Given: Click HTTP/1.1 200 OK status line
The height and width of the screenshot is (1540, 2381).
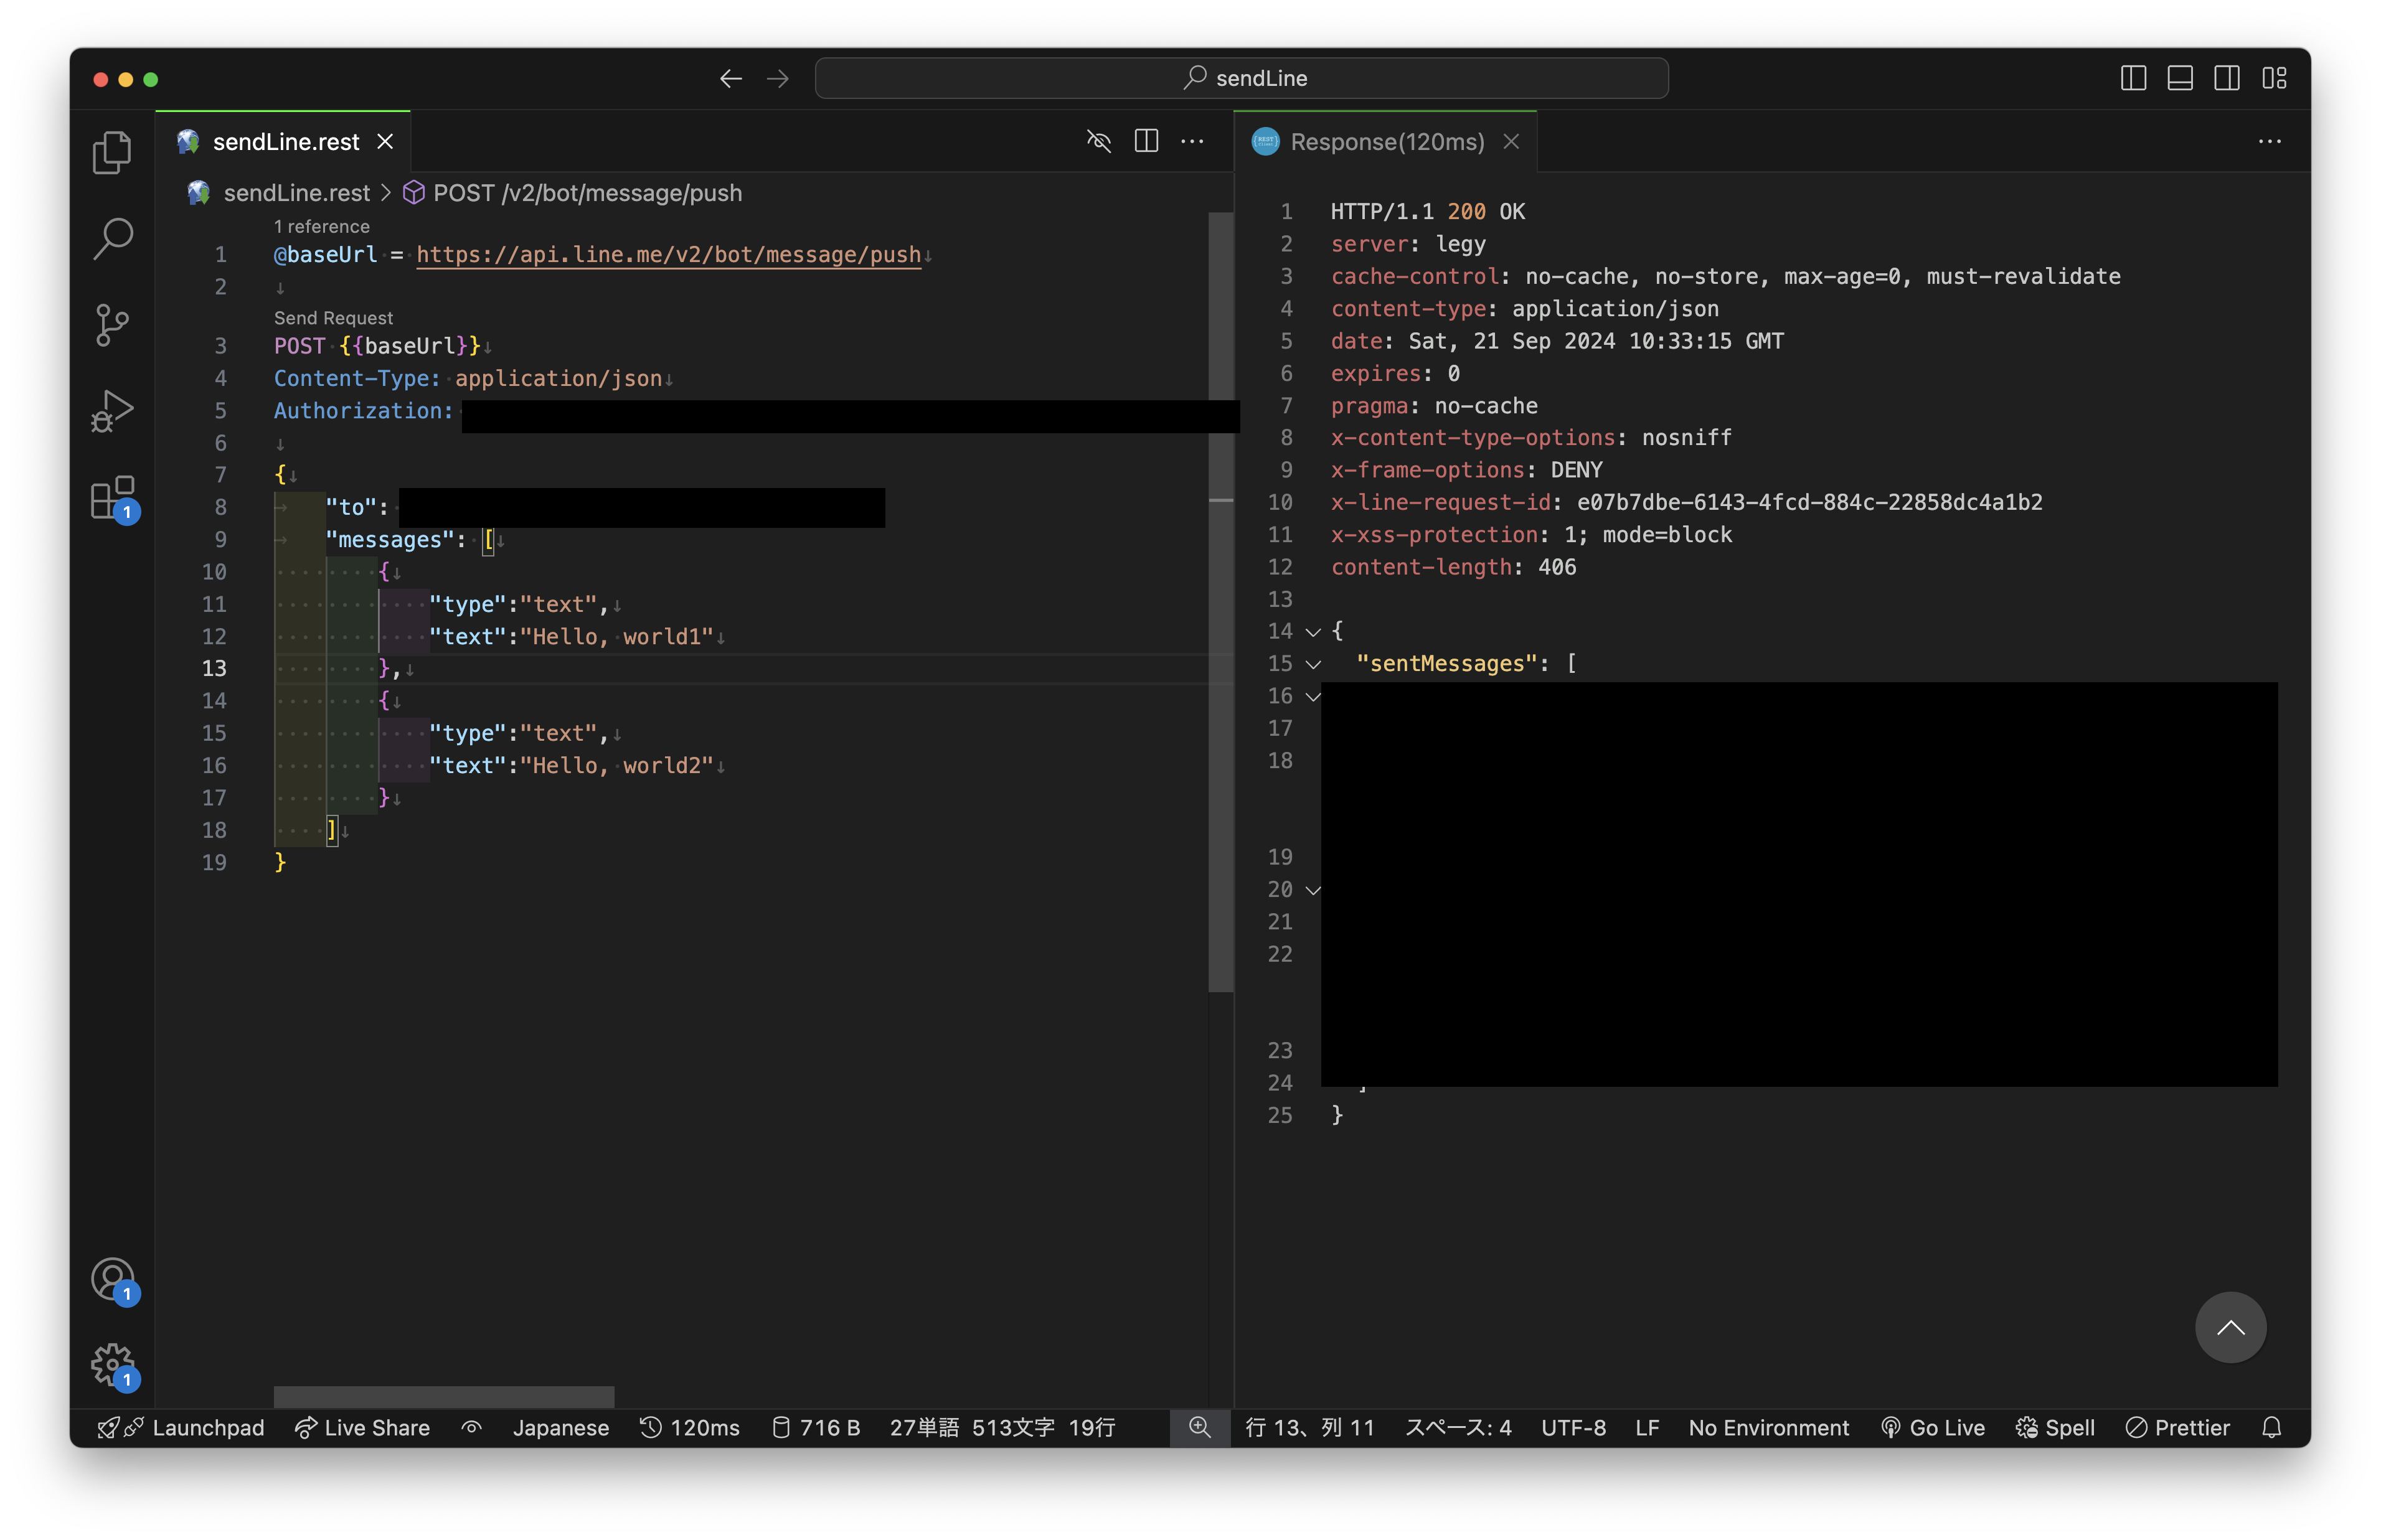Looking at the screenshot, I should point(1427,212).
